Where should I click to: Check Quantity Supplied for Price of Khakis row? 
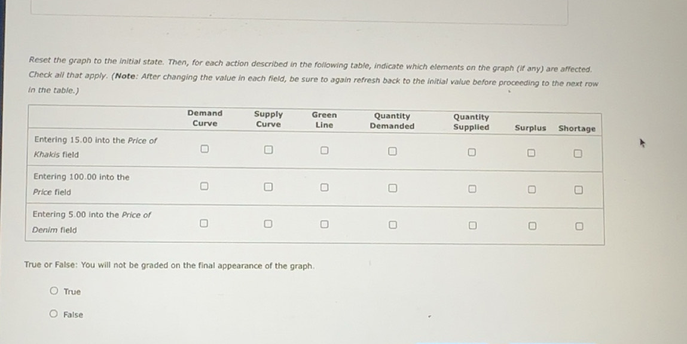[471, 153]
